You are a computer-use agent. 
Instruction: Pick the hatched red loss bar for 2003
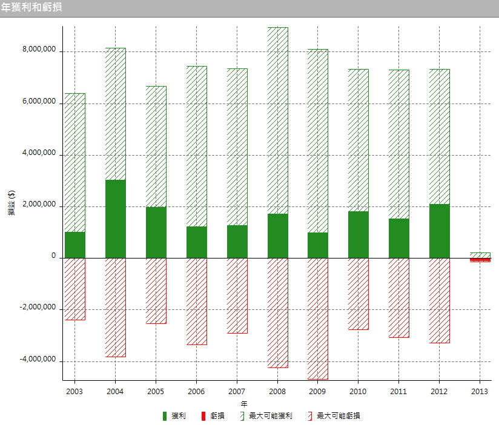click(74, 289)
